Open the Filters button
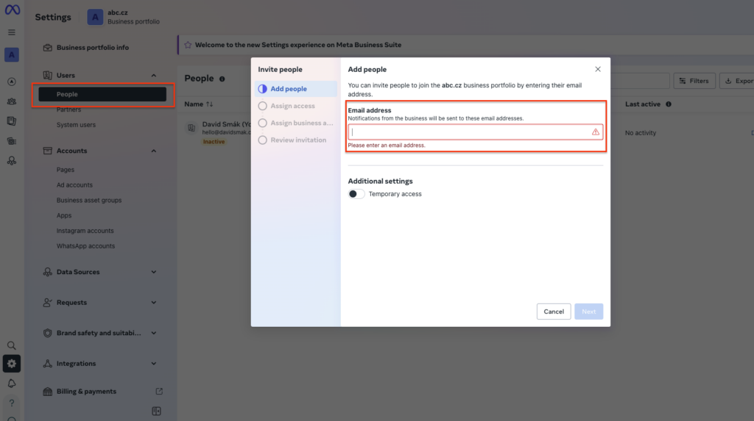Viewport: 754px width, 421px height. pos(694,81)
